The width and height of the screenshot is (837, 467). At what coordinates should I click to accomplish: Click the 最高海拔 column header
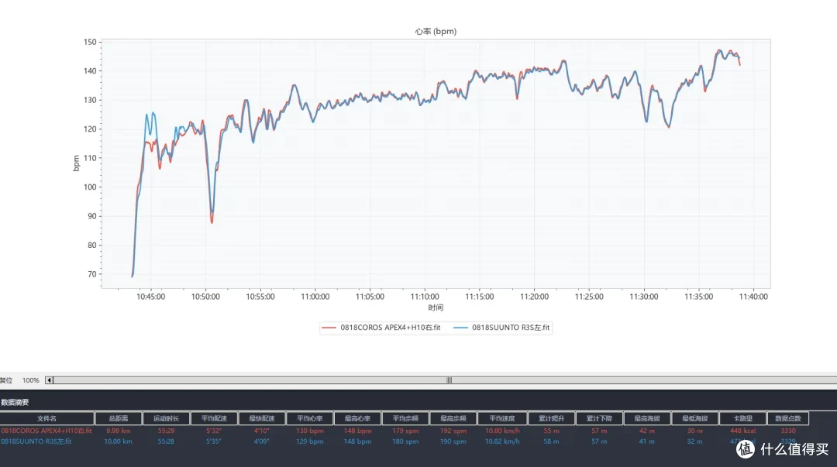[647, 418]
